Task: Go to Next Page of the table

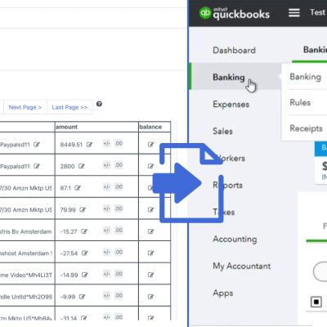Action: pyautogui.click(x=25, y=107)
